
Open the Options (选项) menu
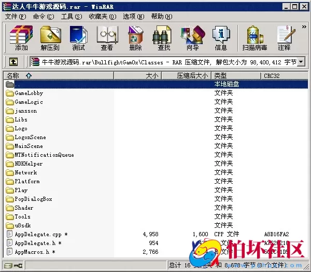click(134, 17)
